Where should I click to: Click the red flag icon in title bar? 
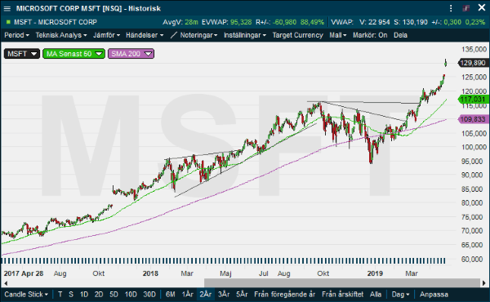466,8
